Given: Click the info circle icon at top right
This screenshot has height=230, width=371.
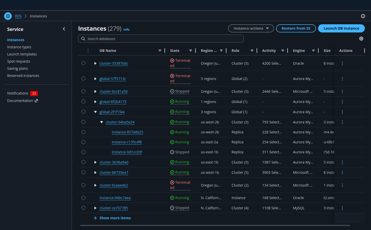Looking at the screenshot, I should pyautogui.click(x=363, y=16).
